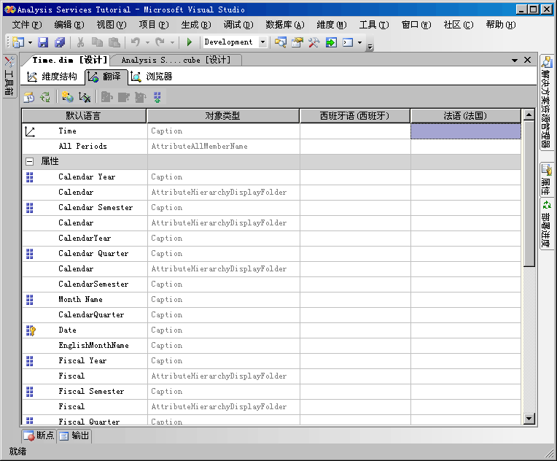Click the Deploy icon in main toolbar
This screenshot has height=461, width=557.
(x=330, y=42)
